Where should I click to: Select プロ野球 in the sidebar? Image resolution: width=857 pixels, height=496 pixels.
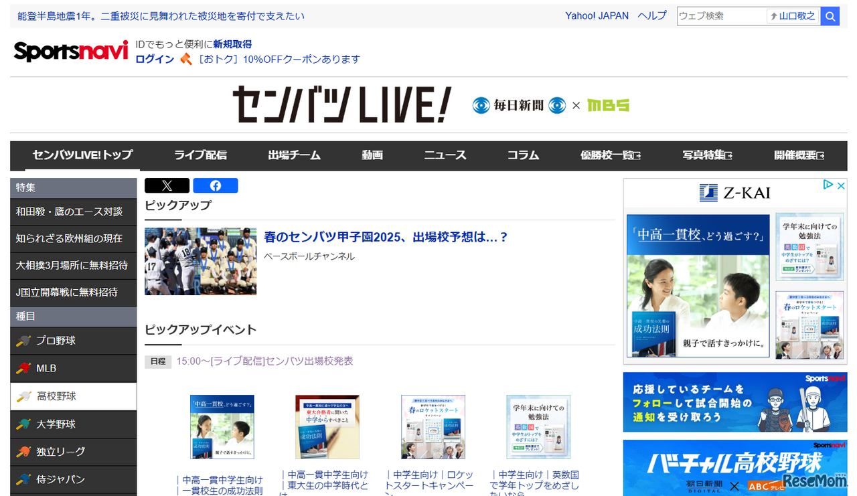pyautogui.click(x=74, y=341)
